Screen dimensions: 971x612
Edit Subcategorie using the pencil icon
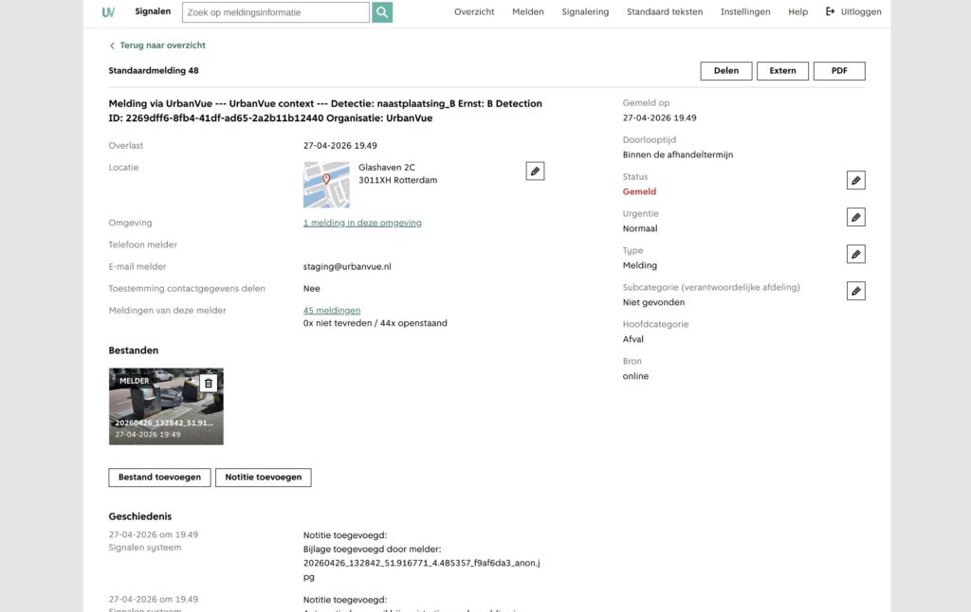(x=856, y=291)
